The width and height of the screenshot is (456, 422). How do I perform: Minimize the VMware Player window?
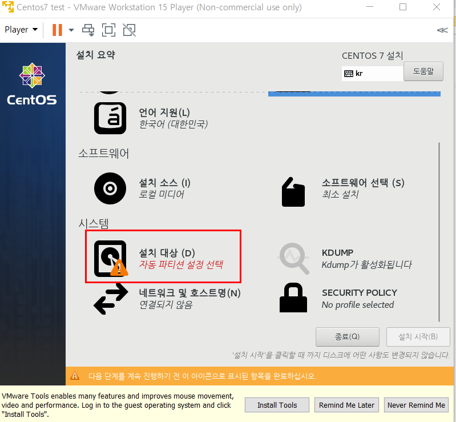[x=370, y=7]
